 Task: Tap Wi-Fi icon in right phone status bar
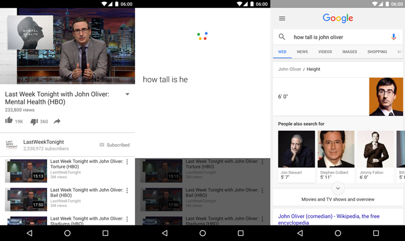pyautogui.click(x=375, y=4)
